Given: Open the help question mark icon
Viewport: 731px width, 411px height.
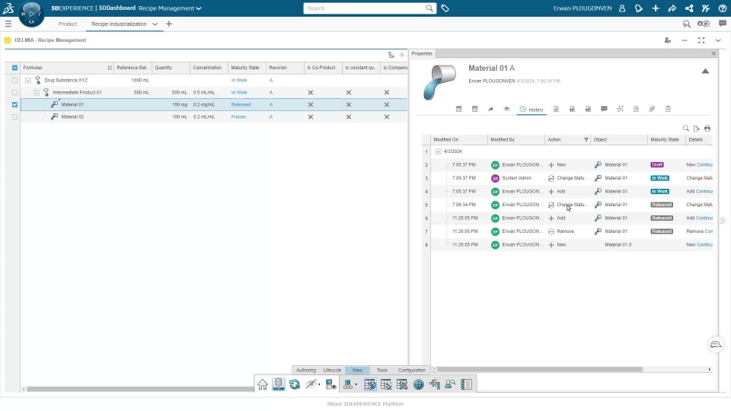Looking at the screenshot, I should click(x=722, y=8).
